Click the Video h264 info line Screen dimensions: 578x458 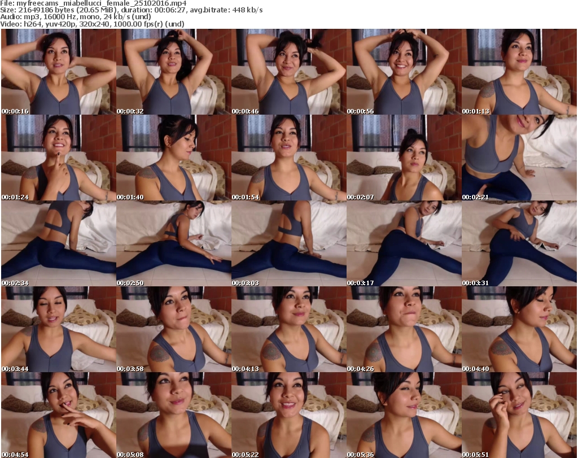pyautogui.click(x=92, y=24)
